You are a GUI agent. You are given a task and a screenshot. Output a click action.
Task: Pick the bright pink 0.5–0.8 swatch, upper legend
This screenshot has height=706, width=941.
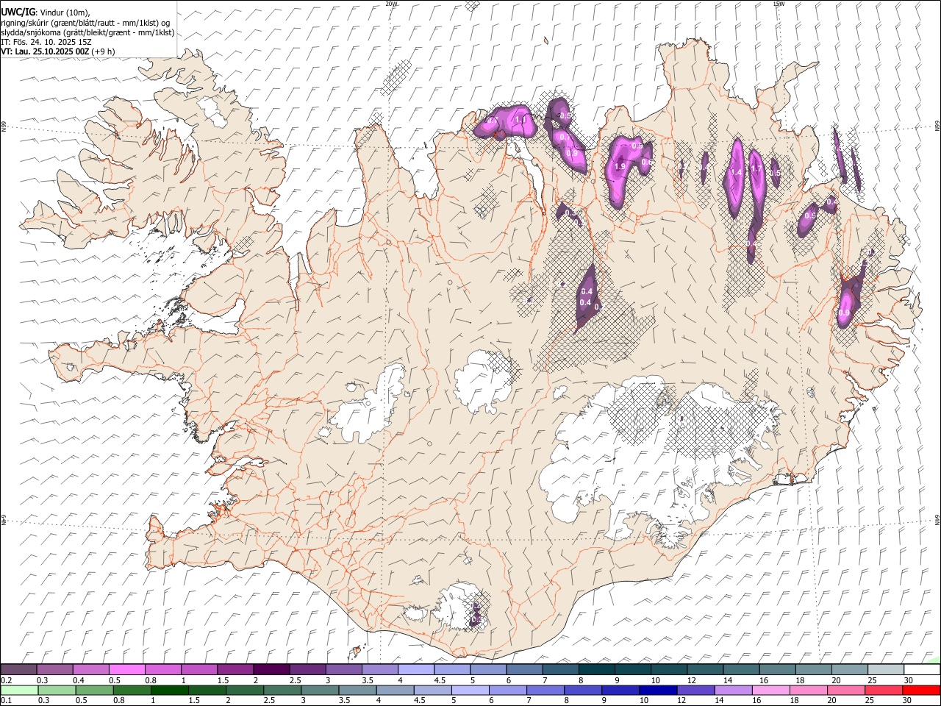point(127,670)
